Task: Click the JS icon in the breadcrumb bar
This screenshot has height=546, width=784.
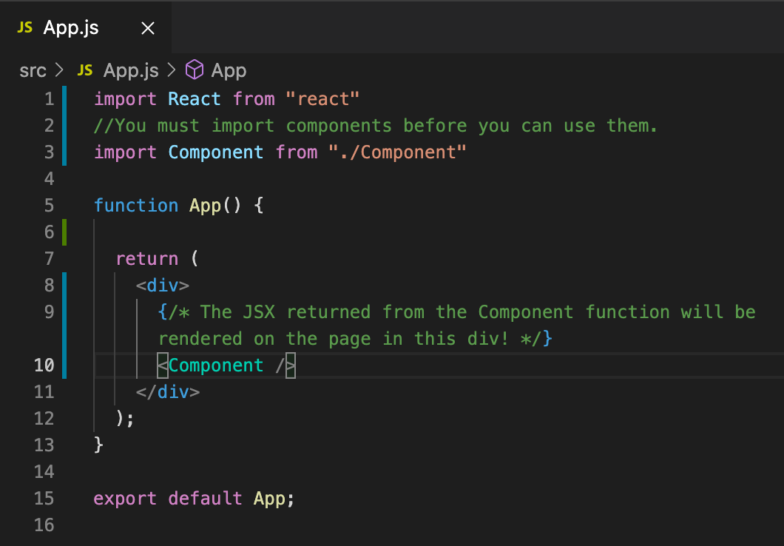Action: (x=85, y=70)
